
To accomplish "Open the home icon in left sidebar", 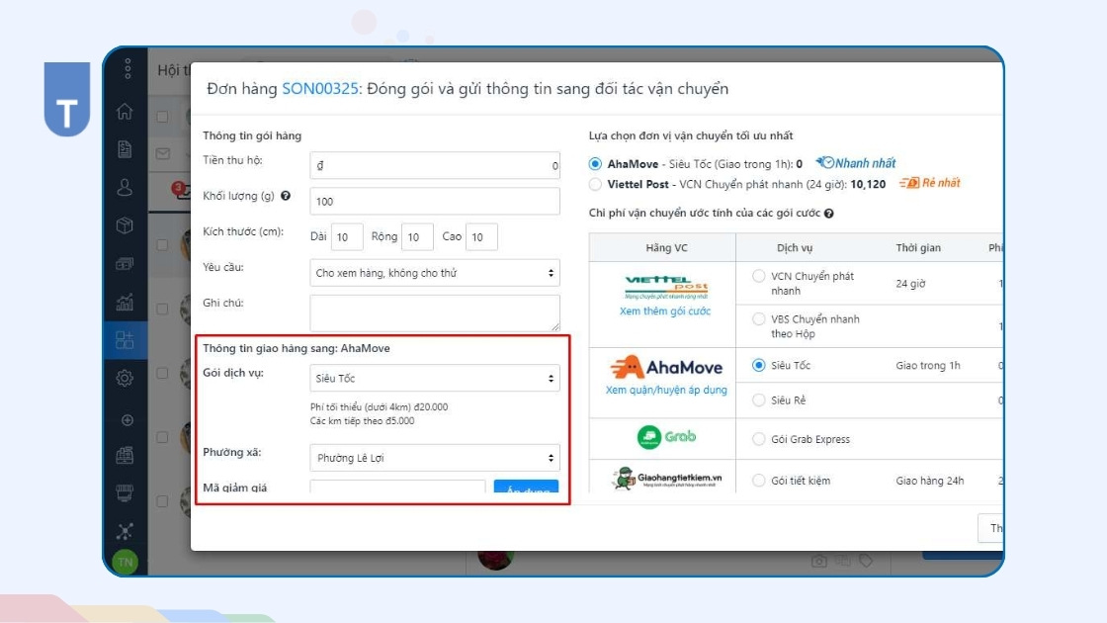I will click(126, 112).
